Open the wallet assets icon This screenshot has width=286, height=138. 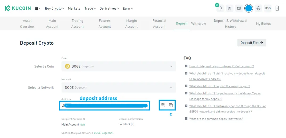(239, 8)
